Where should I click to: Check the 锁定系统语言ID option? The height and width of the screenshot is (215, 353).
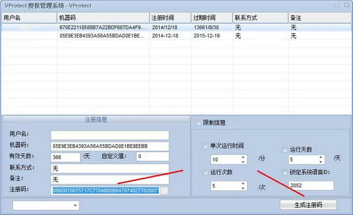point(285,172)
